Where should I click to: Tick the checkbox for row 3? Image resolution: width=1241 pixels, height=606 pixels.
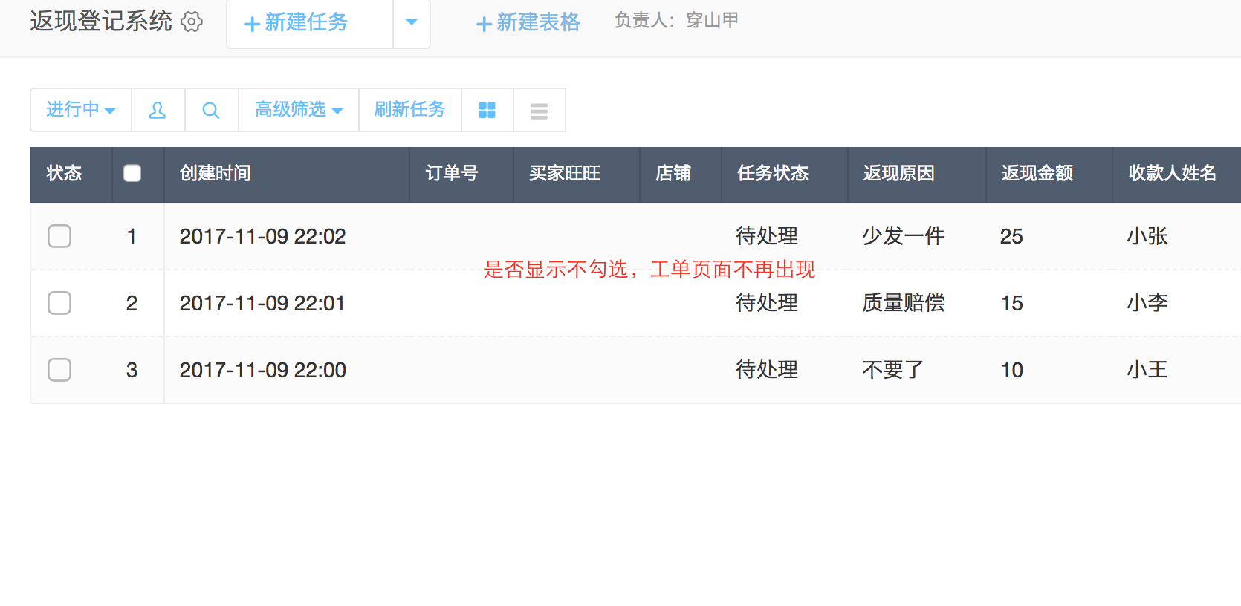(x=59, y=370)
